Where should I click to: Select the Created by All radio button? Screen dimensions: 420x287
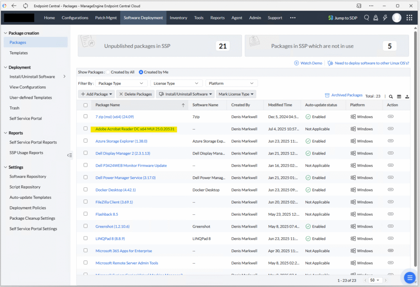(x=108, y=72)
